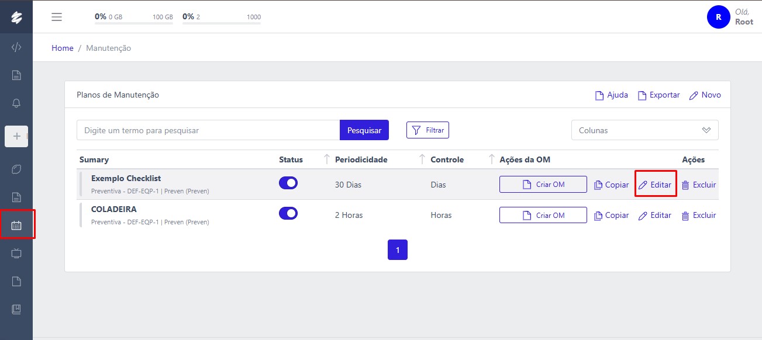Image resolution: width=762 pixels, height=340 pixels.
Task: Click the app logo at top left
Action: click(16, 16)
